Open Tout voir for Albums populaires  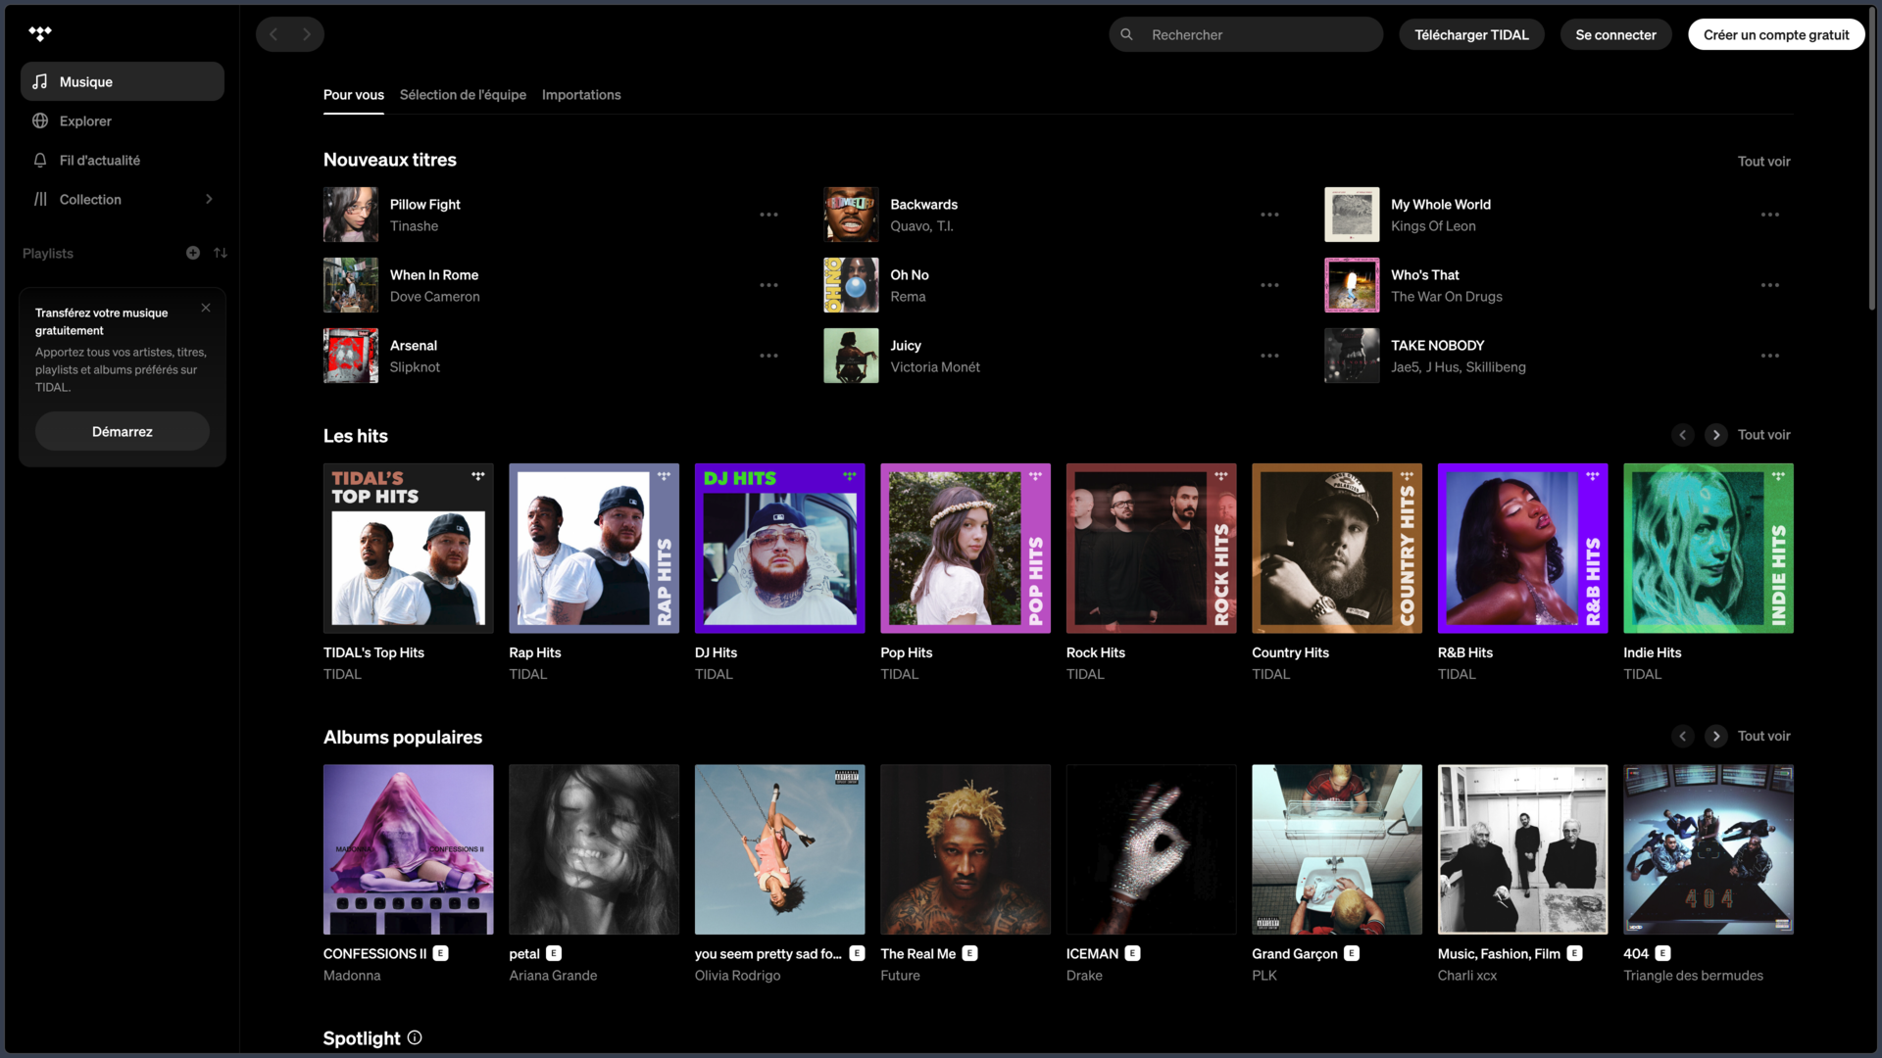(1764, 736)
